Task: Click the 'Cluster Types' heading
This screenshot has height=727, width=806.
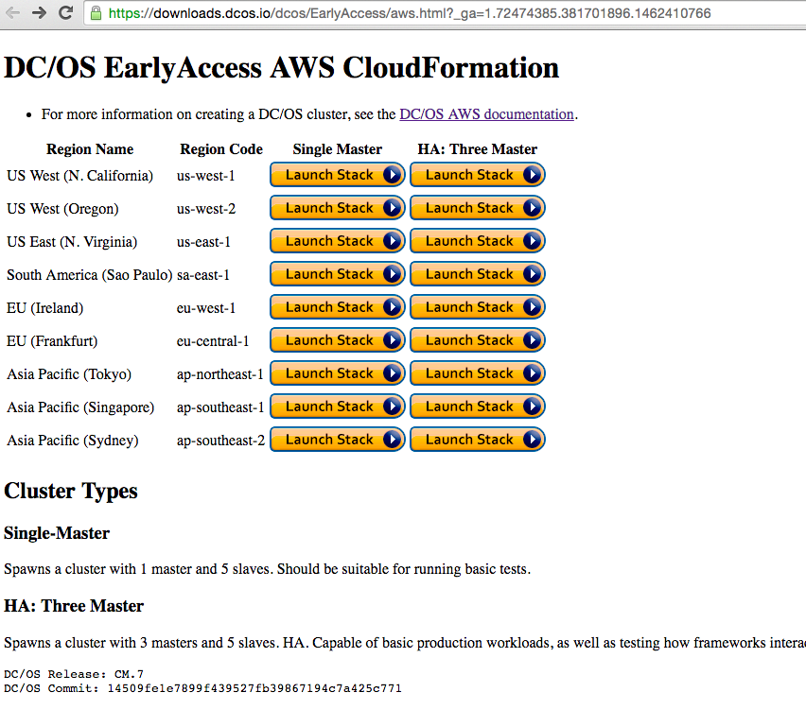Action: (x=70, y=492)
